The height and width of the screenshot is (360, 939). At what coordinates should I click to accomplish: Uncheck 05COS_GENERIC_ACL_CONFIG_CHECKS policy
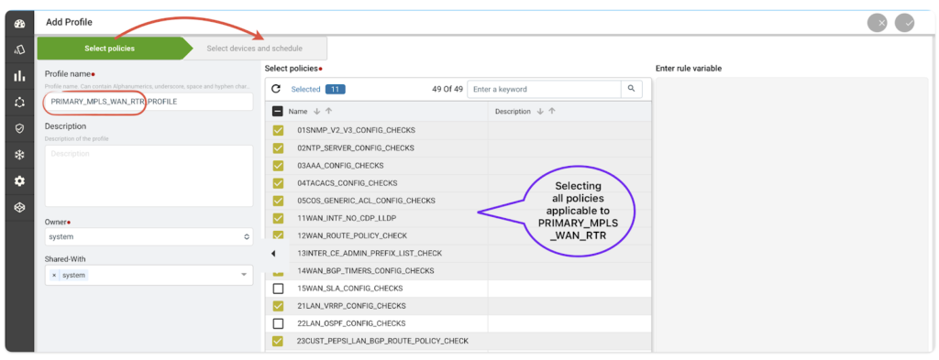[278, 201]
